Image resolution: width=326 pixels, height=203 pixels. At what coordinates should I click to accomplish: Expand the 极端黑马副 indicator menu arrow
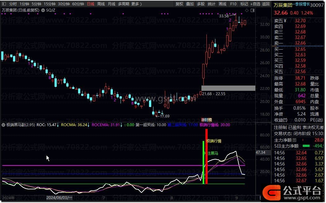3,125
